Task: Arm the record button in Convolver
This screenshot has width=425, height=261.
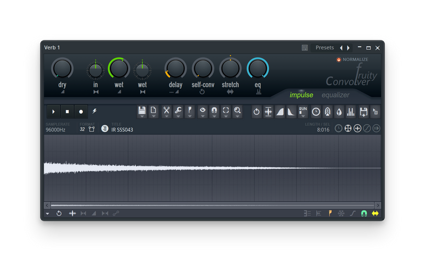Action: pos(81,112)
